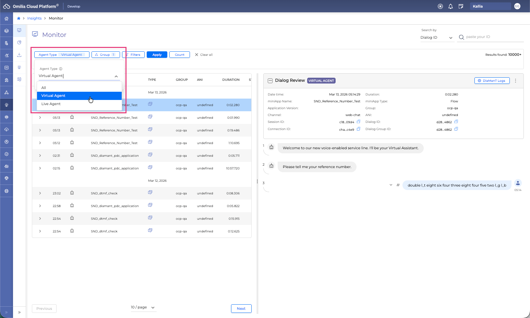530x318 pixels.
Task: Open the Search by Dialog ID dropdown
Action: [436, 38]
